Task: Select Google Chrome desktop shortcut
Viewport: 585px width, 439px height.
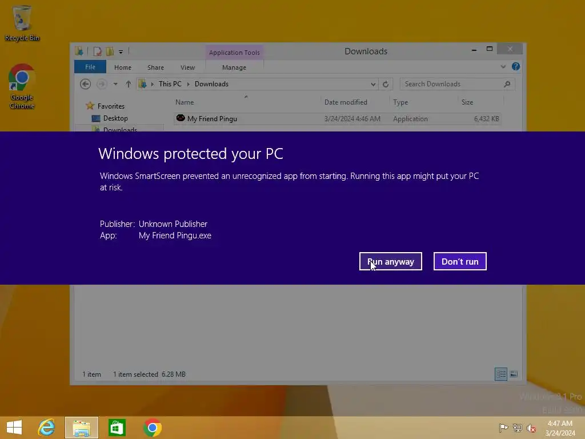Action: point(22,87)
